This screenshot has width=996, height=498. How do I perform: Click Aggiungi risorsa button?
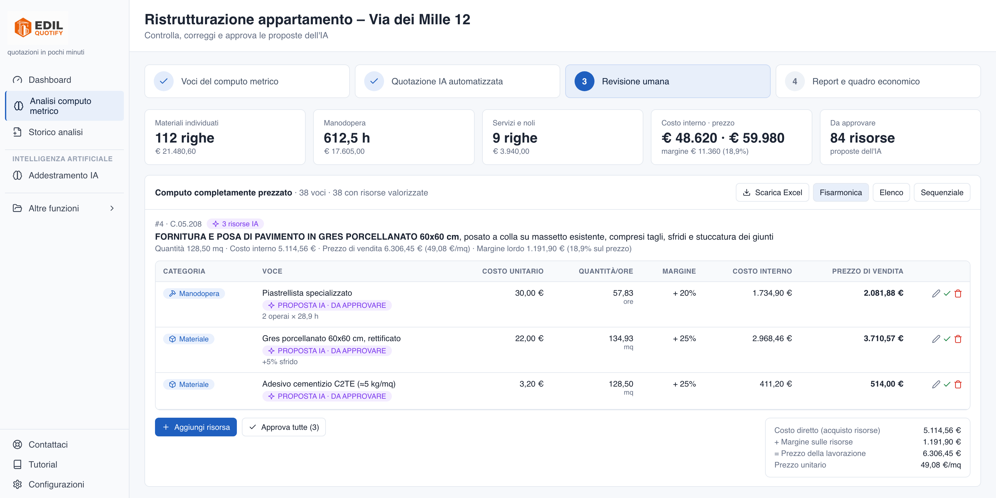click(x=196, y=427)
